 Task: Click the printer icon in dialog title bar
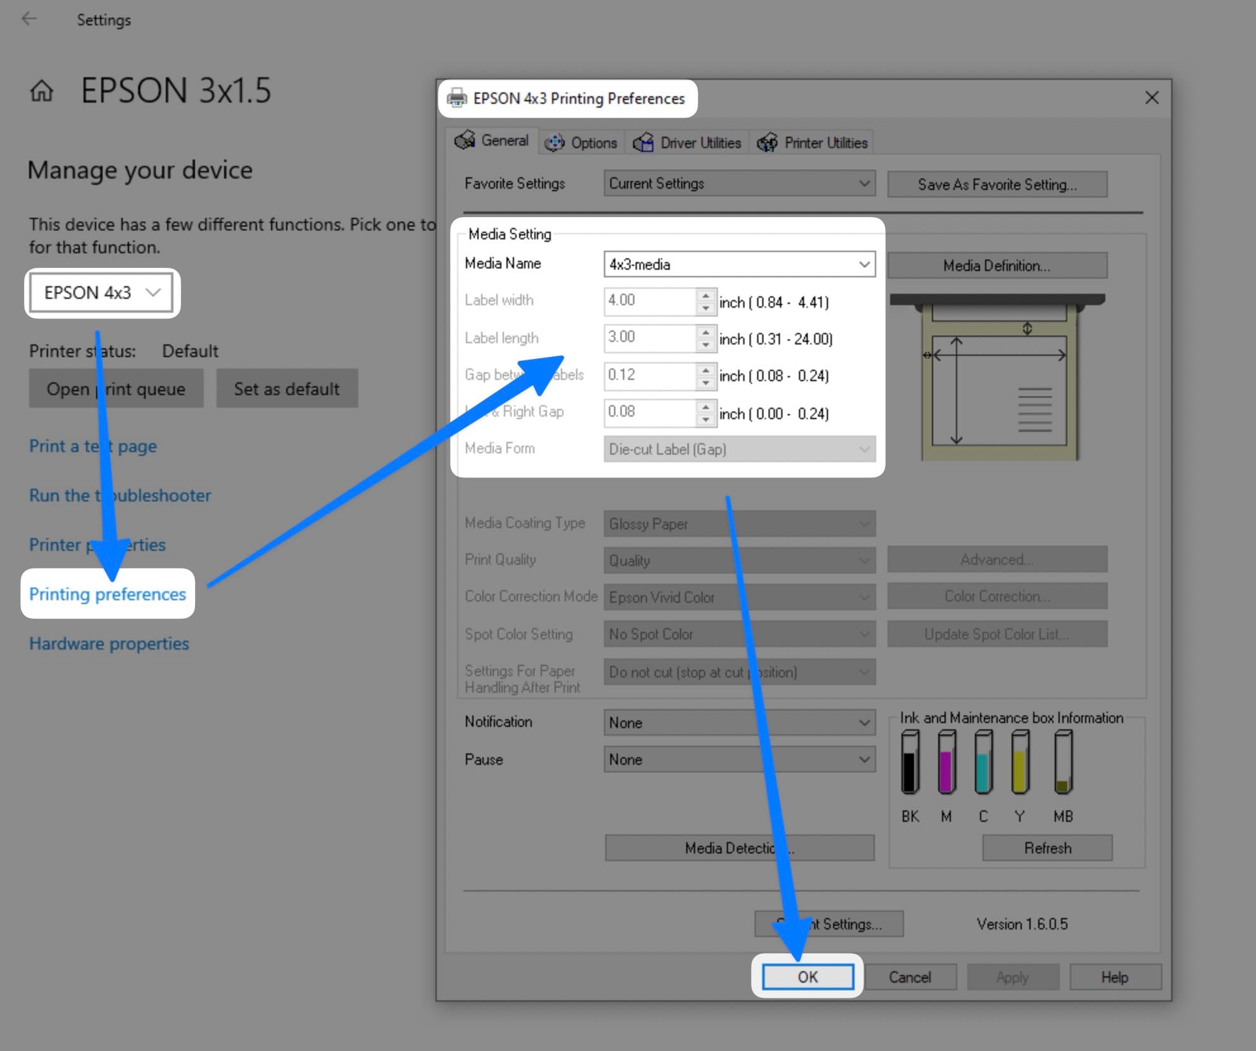click(456, 98)
